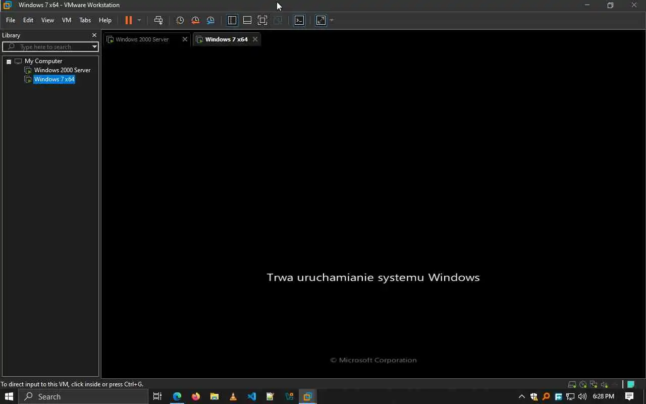Toggle the console view button
The width and height of the screenshot is (646, 404).
(299, 20)
